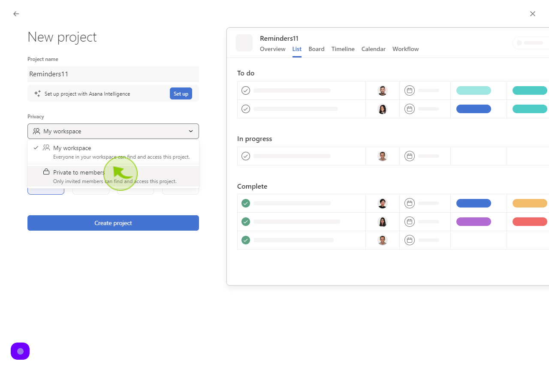Click the assignee avatar in the In progress row
549x370 pixels.
[383, 156]
